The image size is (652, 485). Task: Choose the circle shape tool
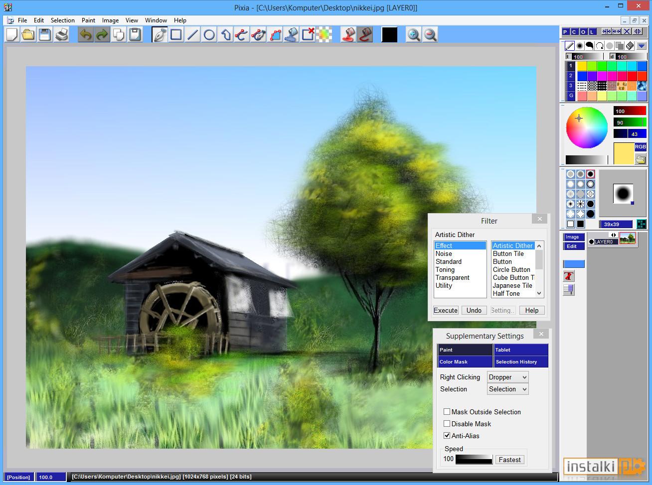pos(209,34)
